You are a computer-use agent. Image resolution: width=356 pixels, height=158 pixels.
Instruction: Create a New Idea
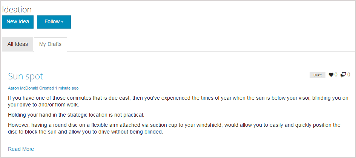pos(18,22)
